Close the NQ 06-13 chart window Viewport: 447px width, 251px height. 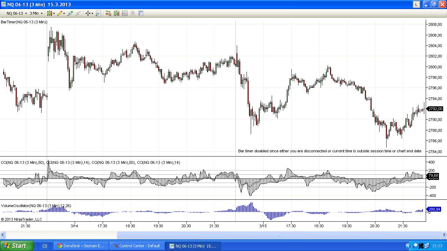[442, 4]
